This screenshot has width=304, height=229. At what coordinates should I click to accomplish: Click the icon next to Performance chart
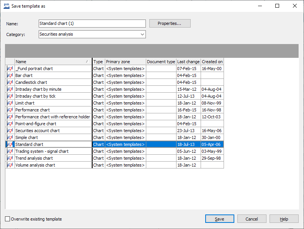pos(10,110)
